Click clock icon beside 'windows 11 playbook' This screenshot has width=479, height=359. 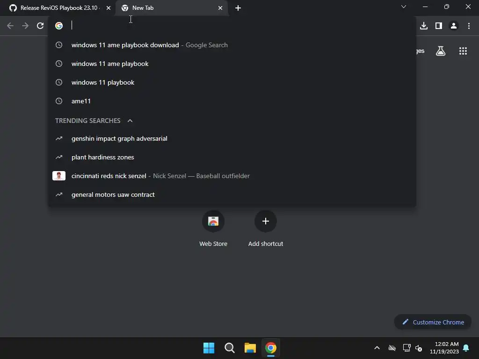pyautogui.click(x=59, y=82)
